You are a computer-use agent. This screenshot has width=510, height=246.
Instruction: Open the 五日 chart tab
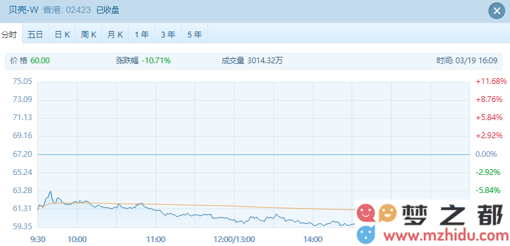pos(35,34)
